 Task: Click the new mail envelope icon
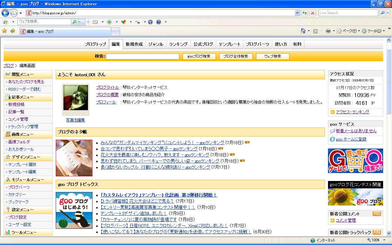click(333, 131)
